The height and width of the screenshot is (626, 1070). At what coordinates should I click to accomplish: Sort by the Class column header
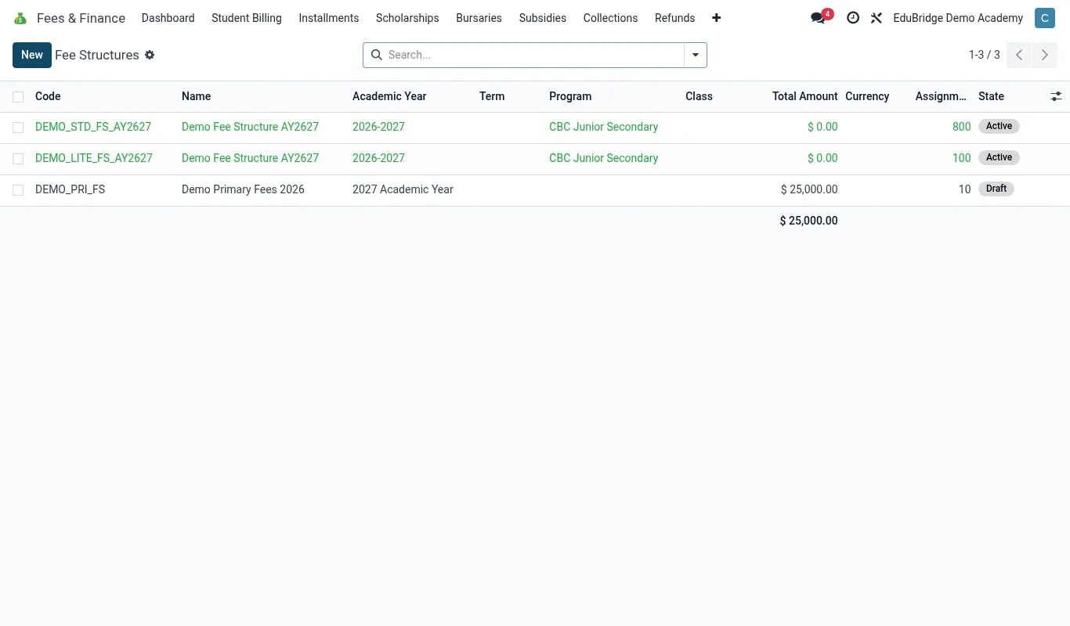699,96
